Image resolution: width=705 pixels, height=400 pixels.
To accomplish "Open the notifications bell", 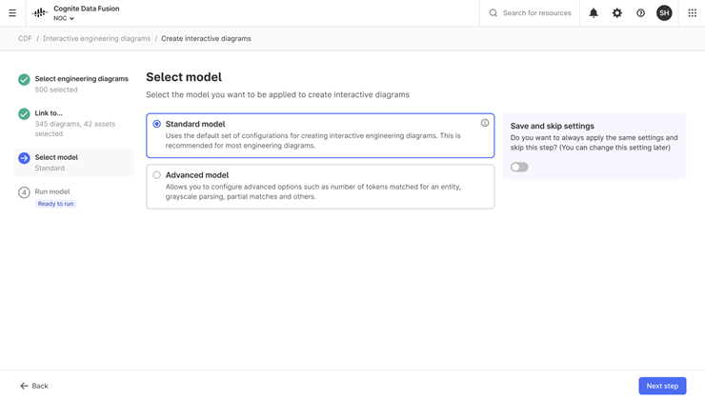I will (594, 13).
